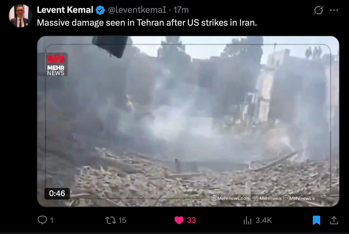349x234 pixels.
Task: Click the Telegram Mehrnews watermark
Action: [267, 198]
